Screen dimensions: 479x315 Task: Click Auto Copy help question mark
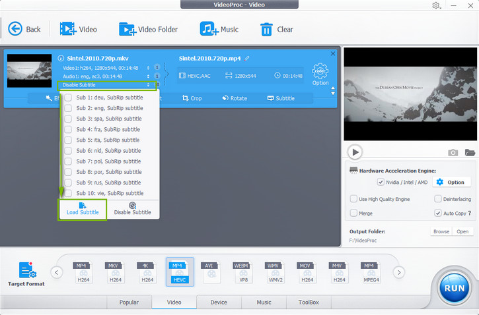[x=470, y=213]
